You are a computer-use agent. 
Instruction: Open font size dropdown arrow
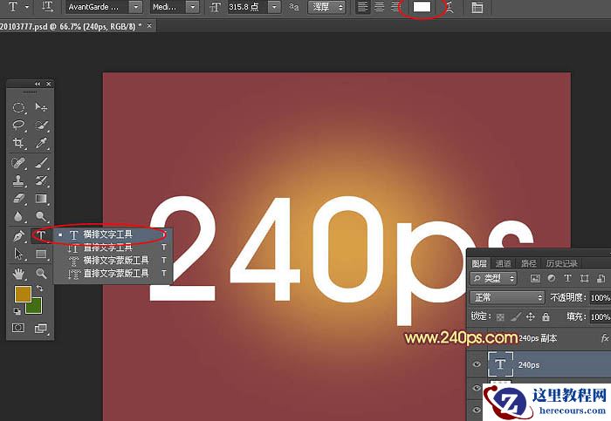coord(274,7)
